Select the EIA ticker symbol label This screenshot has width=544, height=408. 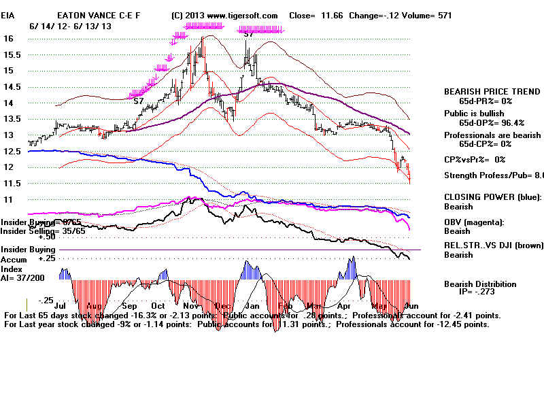click(9, 15)
